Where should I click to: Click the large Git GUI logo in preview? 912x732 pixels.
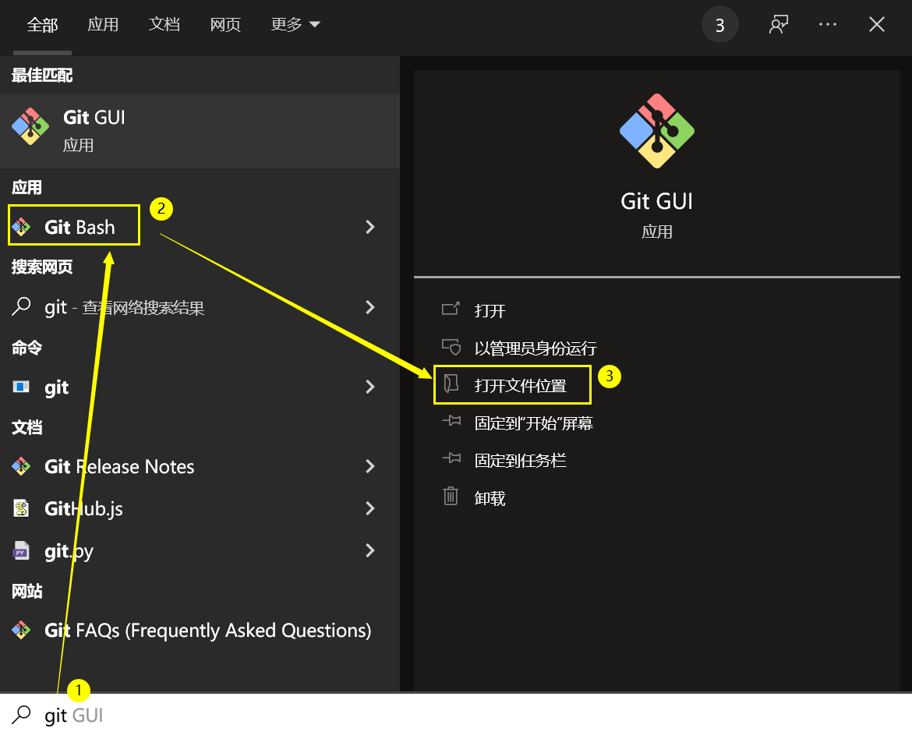tap(656, 131)
